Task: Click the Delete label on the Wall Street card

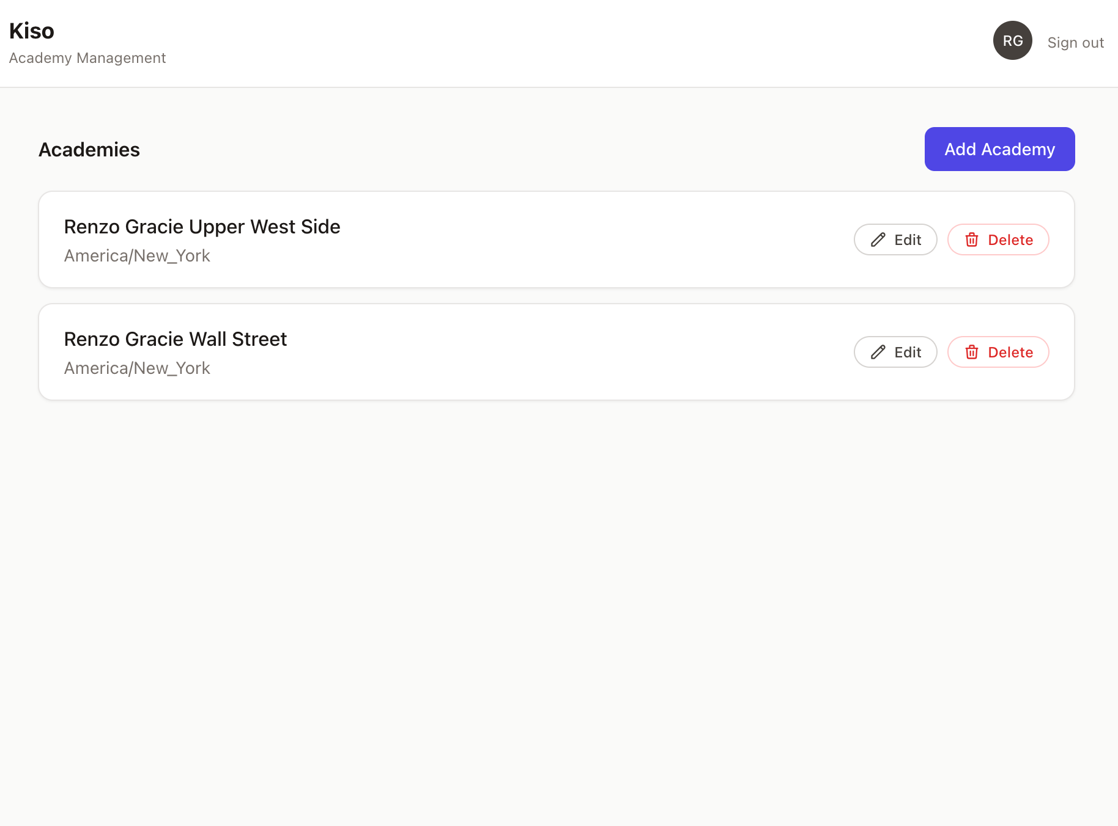Action: (1010, 353)
